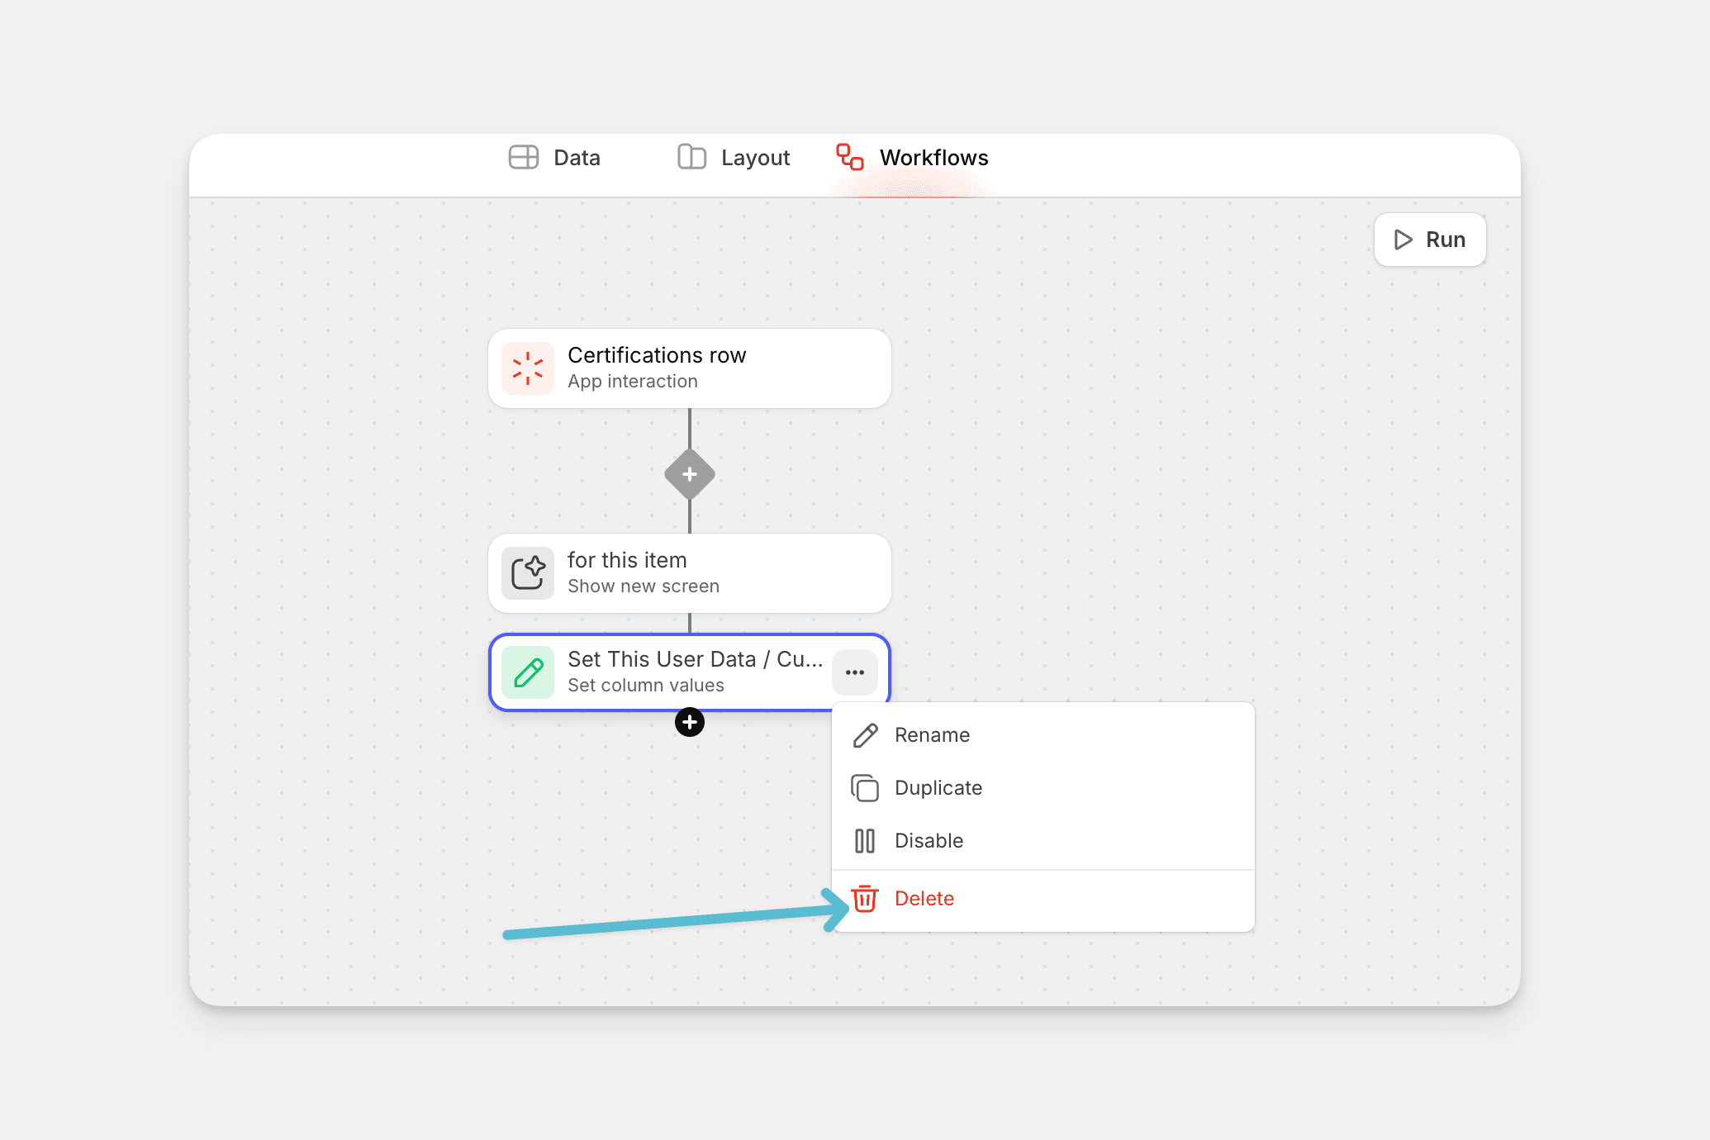Disable the step via context menu
Viewport: 1710px width, 1140px height.
(x=929, y=841)
